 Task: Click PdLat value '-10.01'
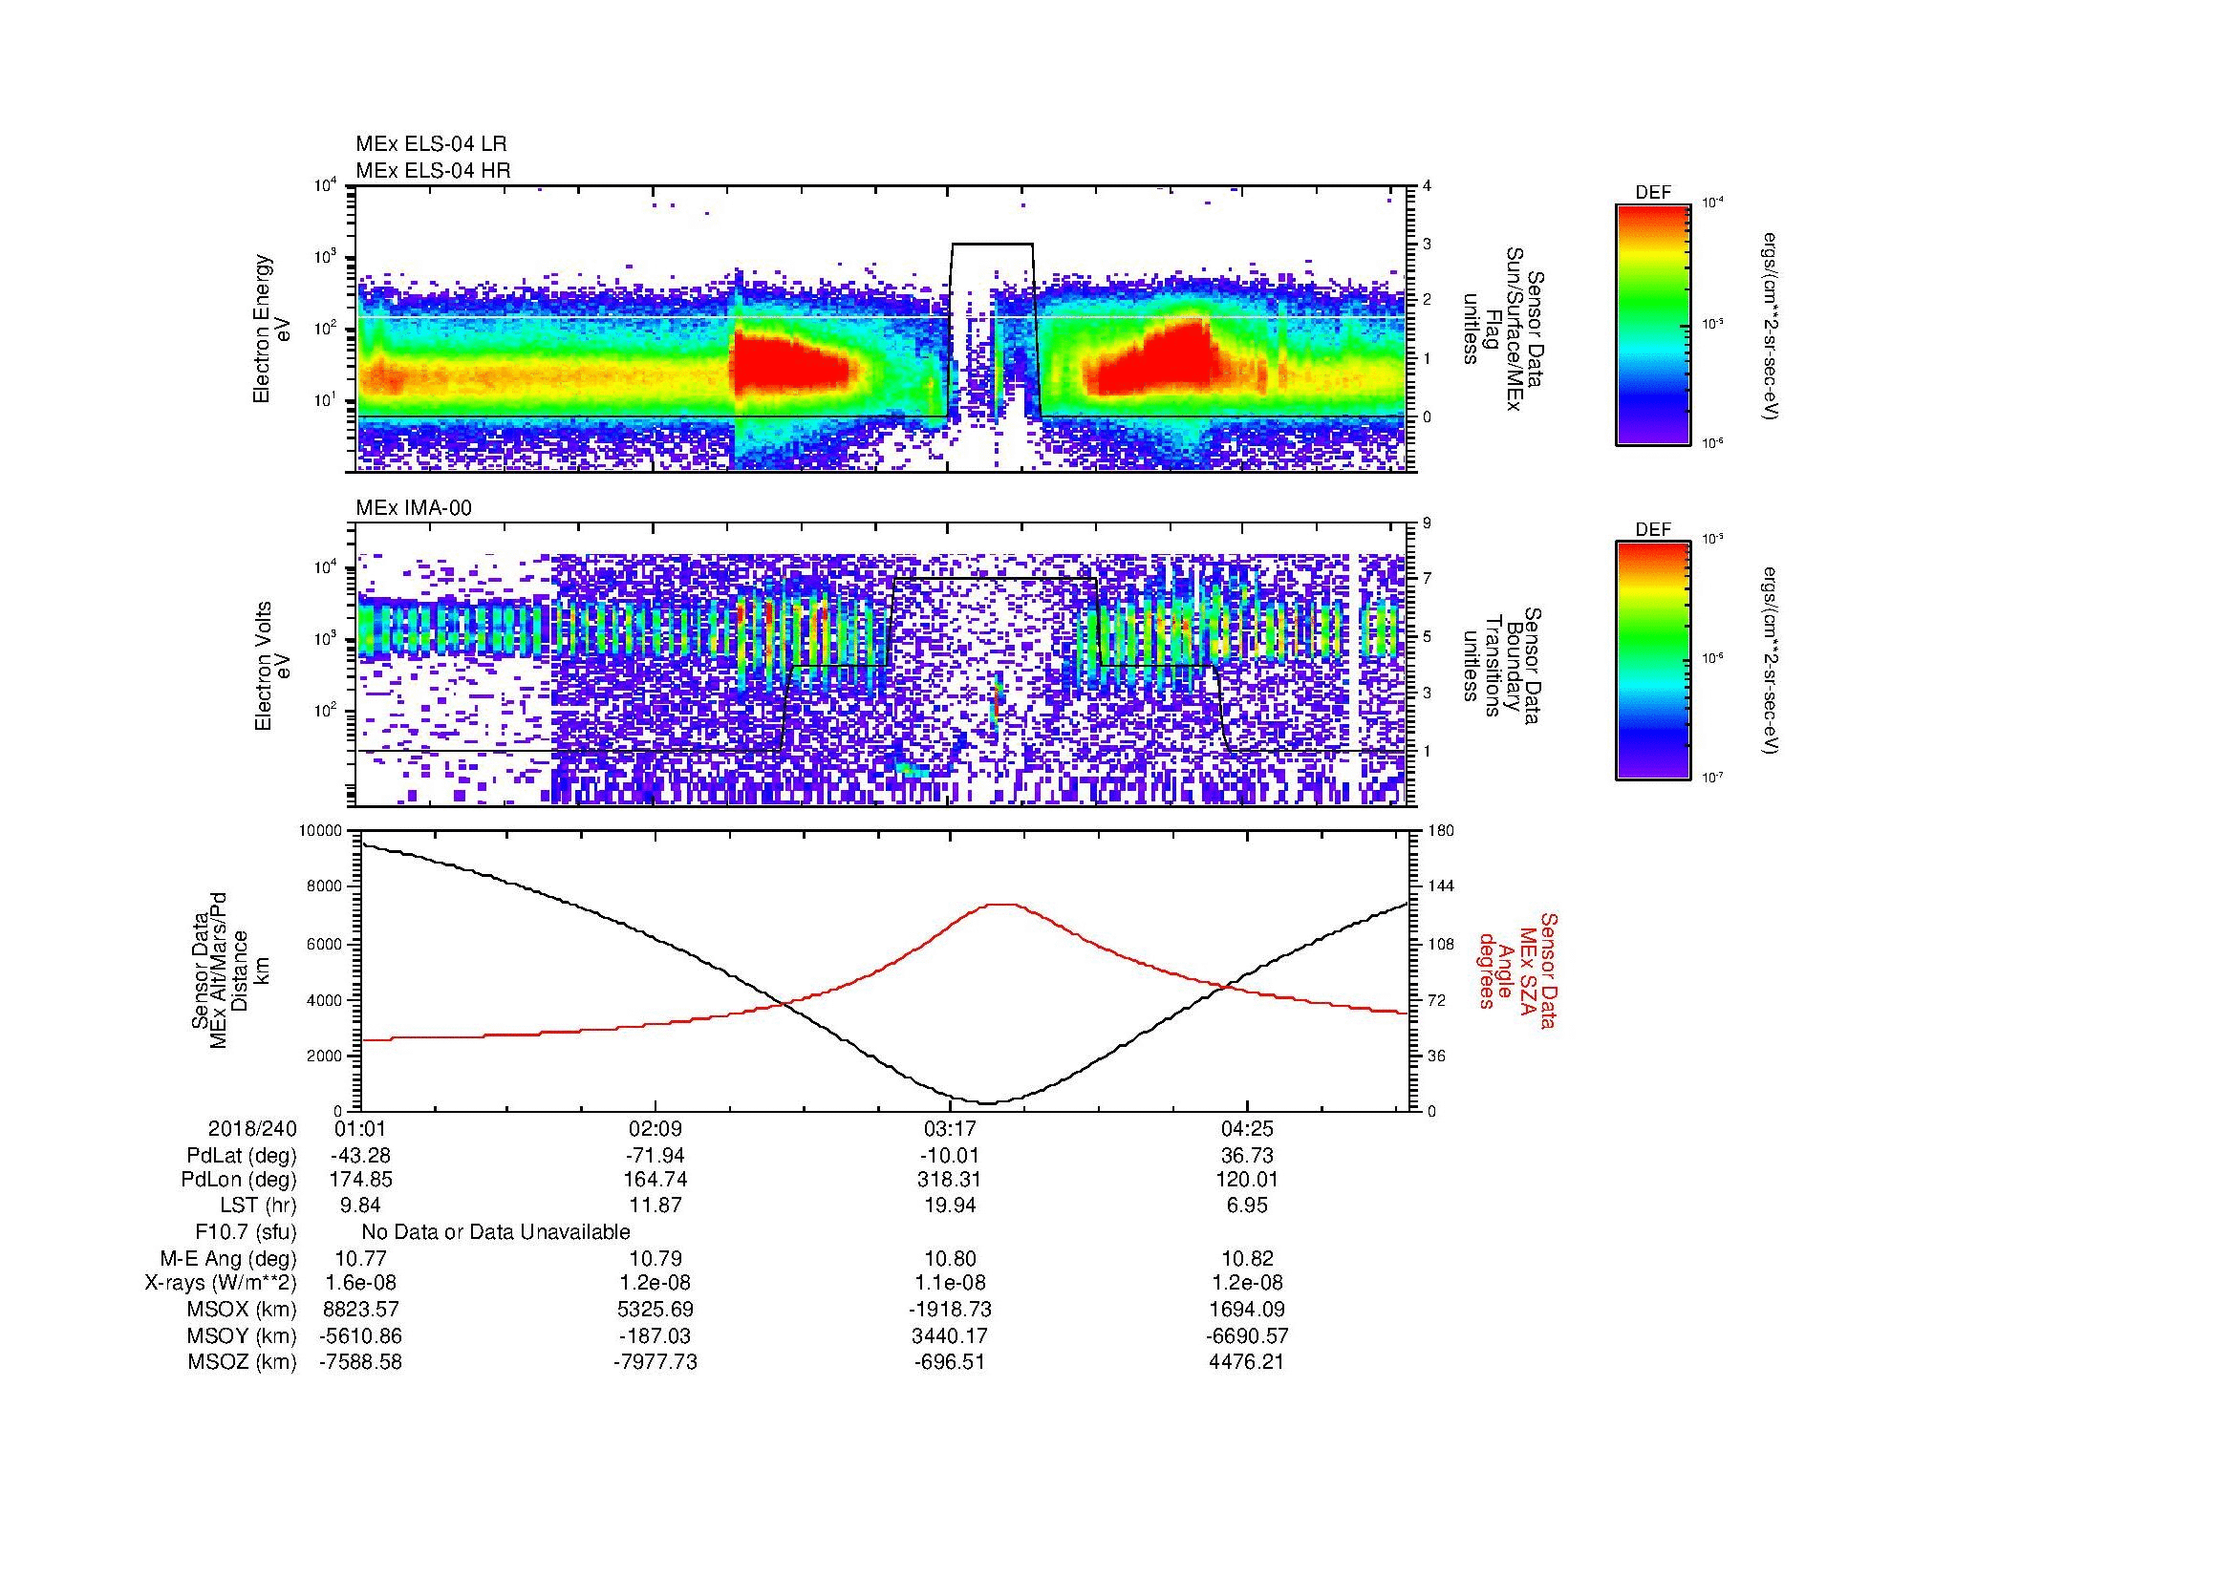(950, 1156)
